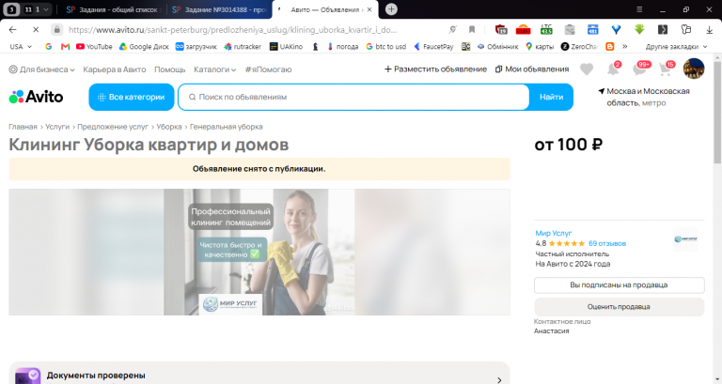Click the LTC price extension icon
The height and width of the screenshot is (384, 722).
click(x=546, y=29)
